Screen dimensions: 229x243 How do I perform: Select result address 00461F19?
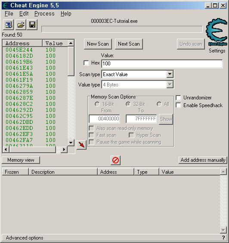19,80
